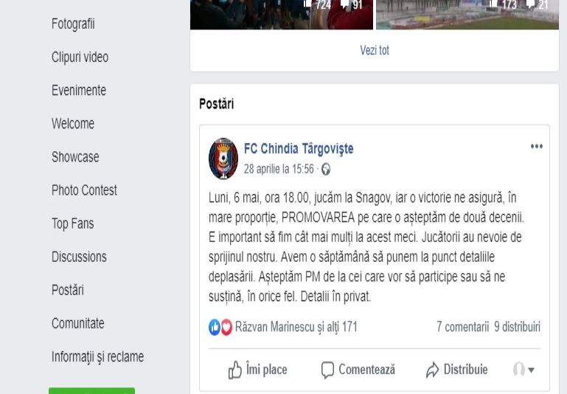Open Evenimente in the sidebar

coord(79,91)
